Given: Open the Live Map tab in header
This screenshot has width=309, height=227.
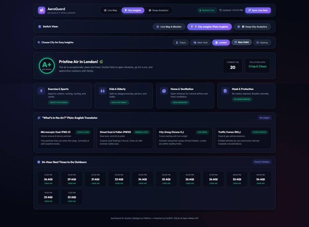Looking at the screenshot, I should 110,10.
